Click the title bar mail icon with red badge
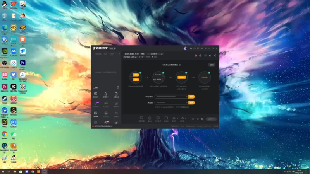The width and height of the screenshot is (310, 174). 195,48
